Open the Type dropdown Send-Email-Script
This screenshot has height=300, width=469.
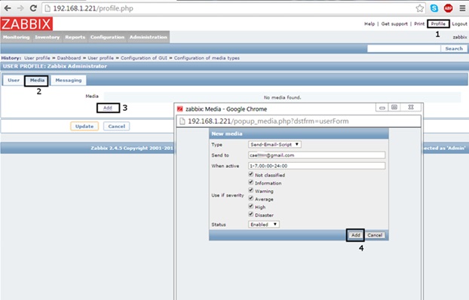coord(274,145)
